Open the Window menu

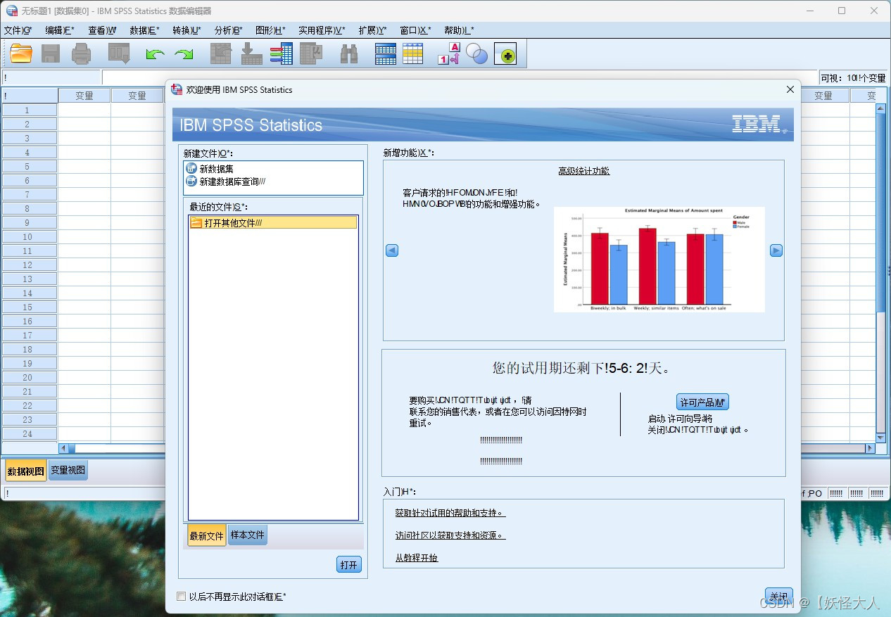coord(415,30)
